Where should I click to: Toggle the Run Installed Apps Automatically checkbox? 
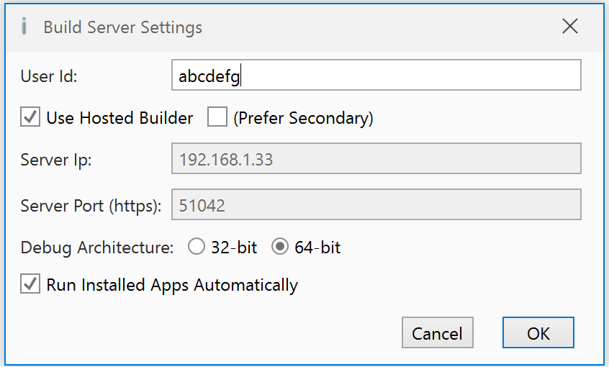[30, 285]
